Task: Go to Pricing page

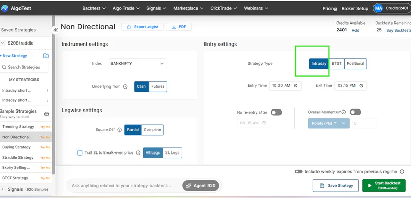Action: pos(329,8)
